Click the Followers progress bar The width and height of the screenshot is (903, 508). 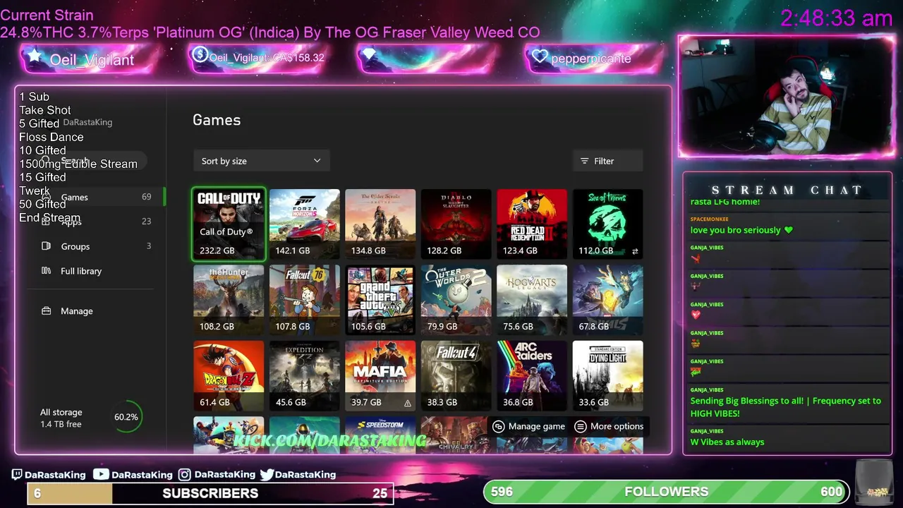coord(667,492)
